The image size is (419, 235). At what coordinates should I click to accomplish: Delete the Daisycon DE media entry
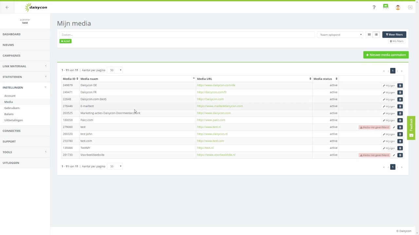point(400,86)
